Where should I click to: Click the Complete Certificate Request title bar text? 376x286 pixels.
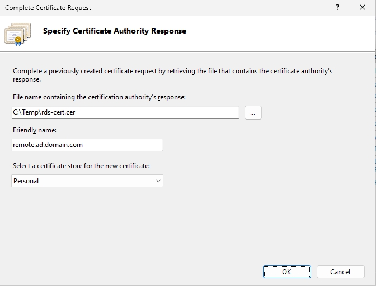point(48,8)
